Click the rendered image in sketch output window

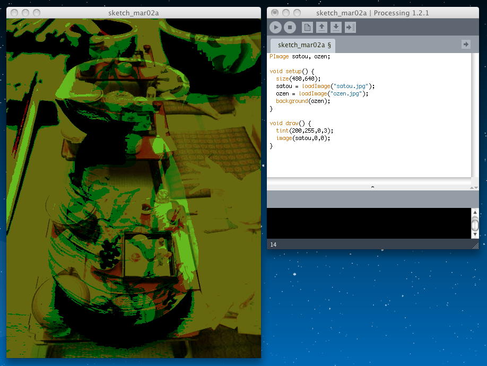[134, 188]
